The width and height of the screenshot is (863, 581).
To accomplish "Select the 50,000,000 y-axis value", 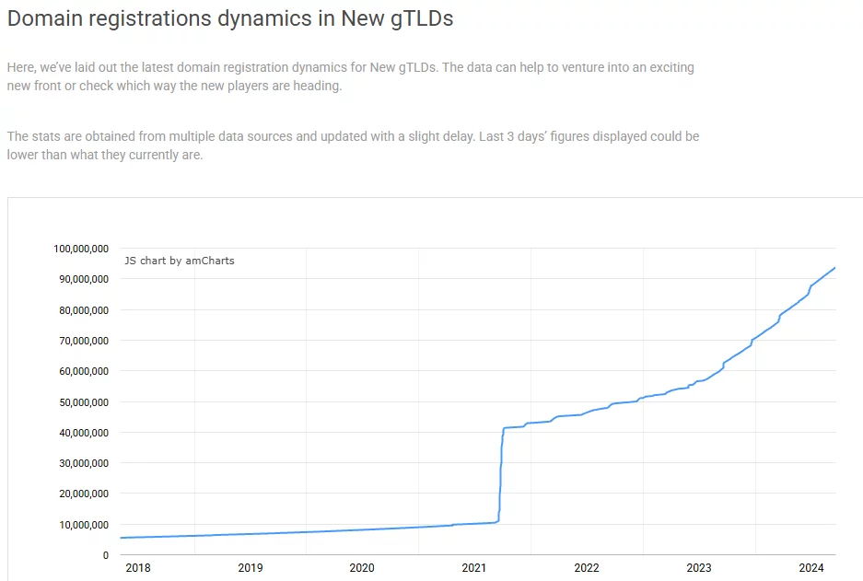I will pyautogui.click(x=84, y=402).
